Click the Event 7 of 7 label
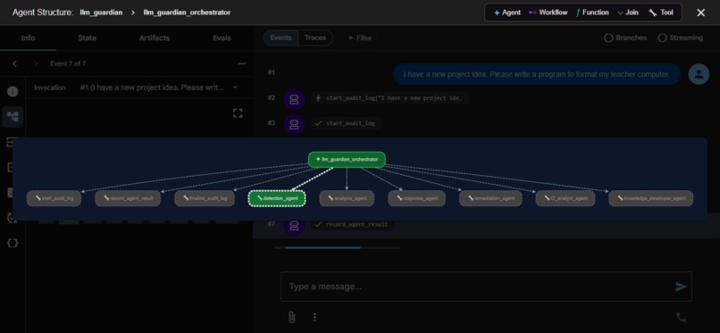Viewport: 720px width, 333px height. (x=68, y=63)
